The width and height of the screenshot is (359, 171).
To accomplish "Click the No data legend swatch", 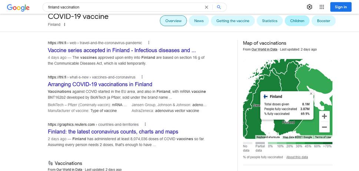I will (x=247, y=143).
